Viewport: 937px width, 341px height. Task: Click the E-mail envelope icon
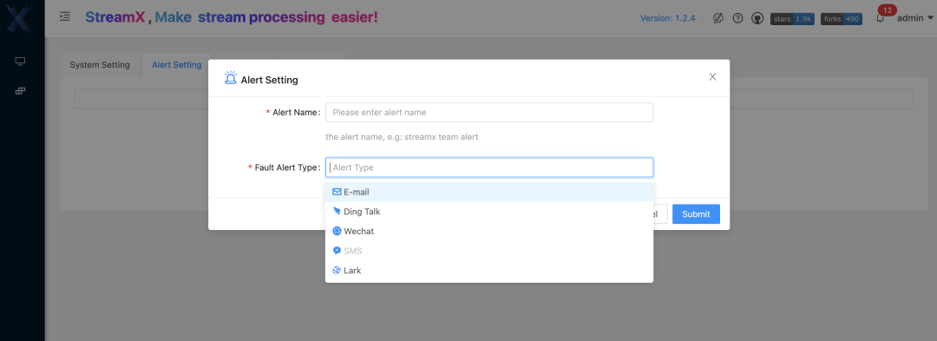coord(337,193)
